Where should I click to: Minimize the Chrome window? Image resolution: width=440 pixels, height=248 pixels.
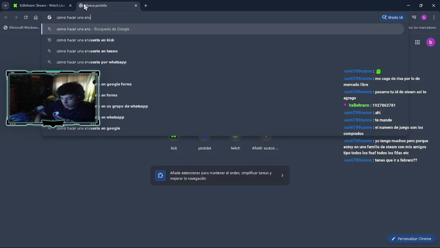click(408, 6)
